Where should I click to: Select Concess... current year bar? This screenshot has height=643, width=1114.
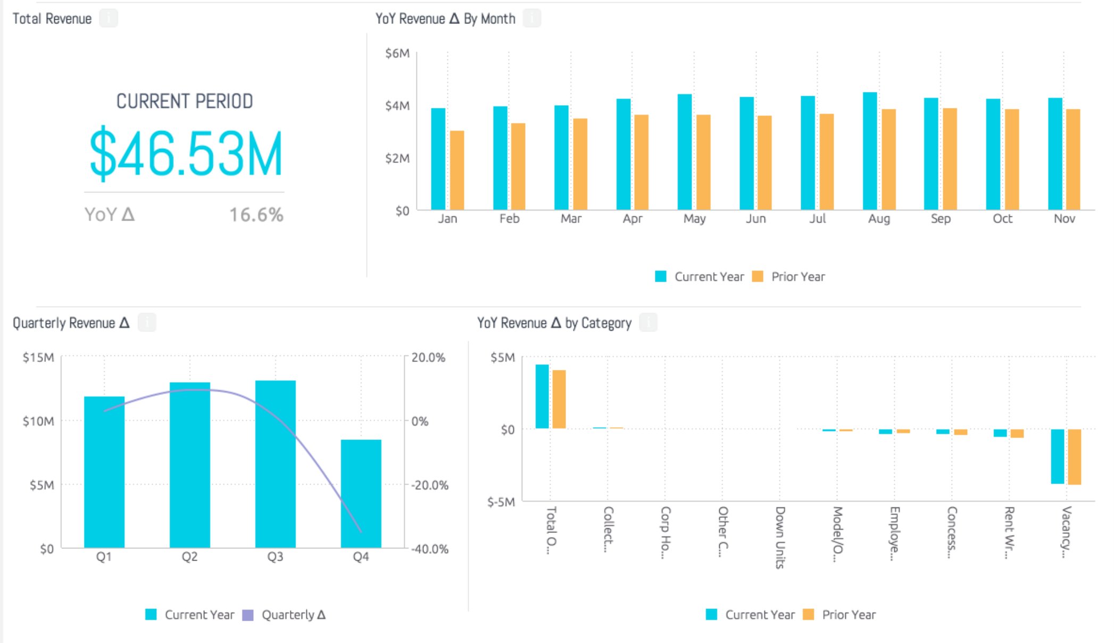click(x=943, y=432)
